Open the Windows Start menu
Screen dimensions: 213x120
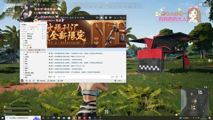2,118
